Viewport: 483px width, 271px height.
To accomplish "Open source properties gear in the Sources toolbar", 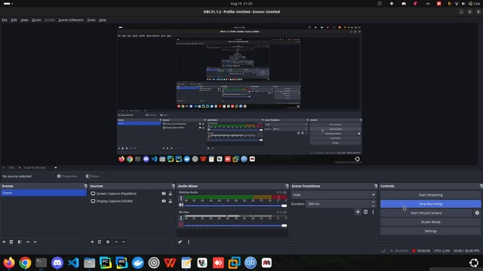I will (108, 242).
